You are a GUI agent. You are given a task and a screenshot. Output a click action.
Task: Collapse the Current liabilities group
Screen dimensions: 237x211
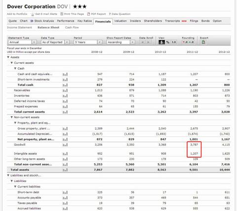(15, 186)
